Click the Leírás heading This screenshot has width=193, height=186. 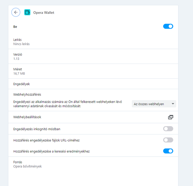pyautogui.click(x=17, y=40)
